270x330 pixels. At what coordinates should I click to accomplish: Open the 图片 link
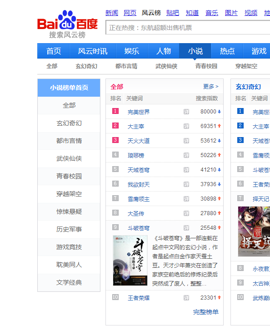(x=231, y=13)
